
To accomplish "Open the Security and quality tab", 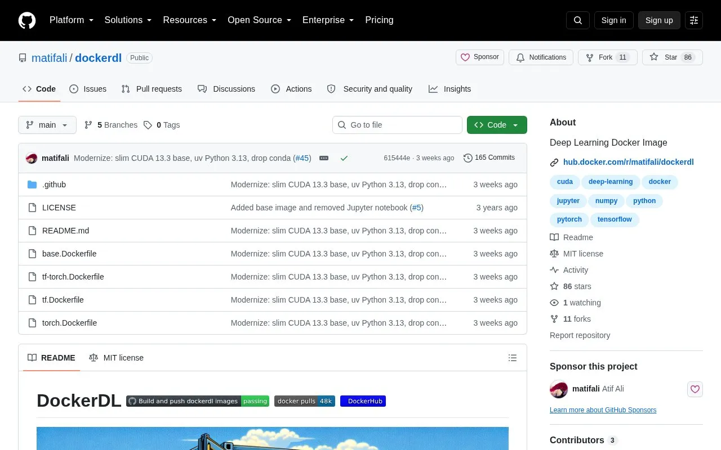I will 370,89.
